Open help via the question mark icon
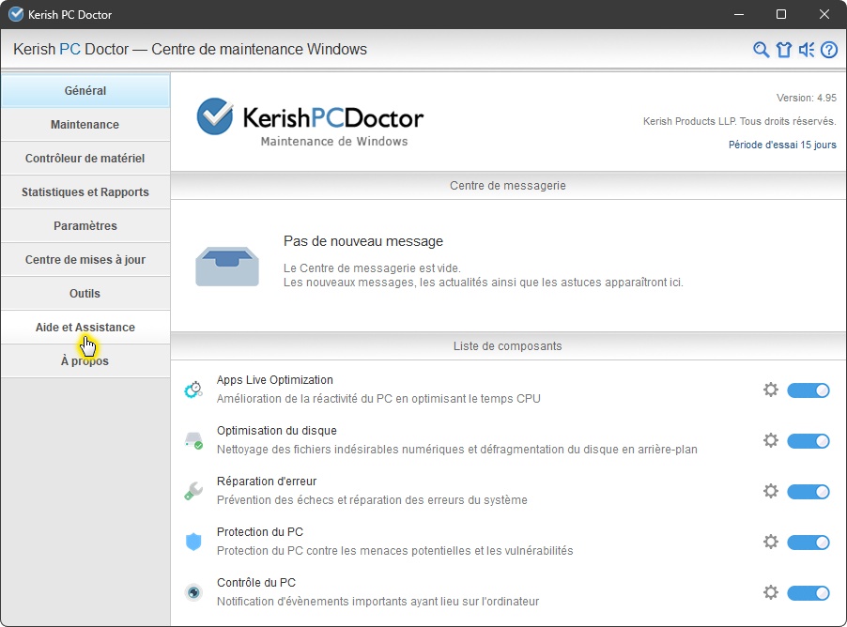This screenshot has width=847, height=627. point(829,50)
